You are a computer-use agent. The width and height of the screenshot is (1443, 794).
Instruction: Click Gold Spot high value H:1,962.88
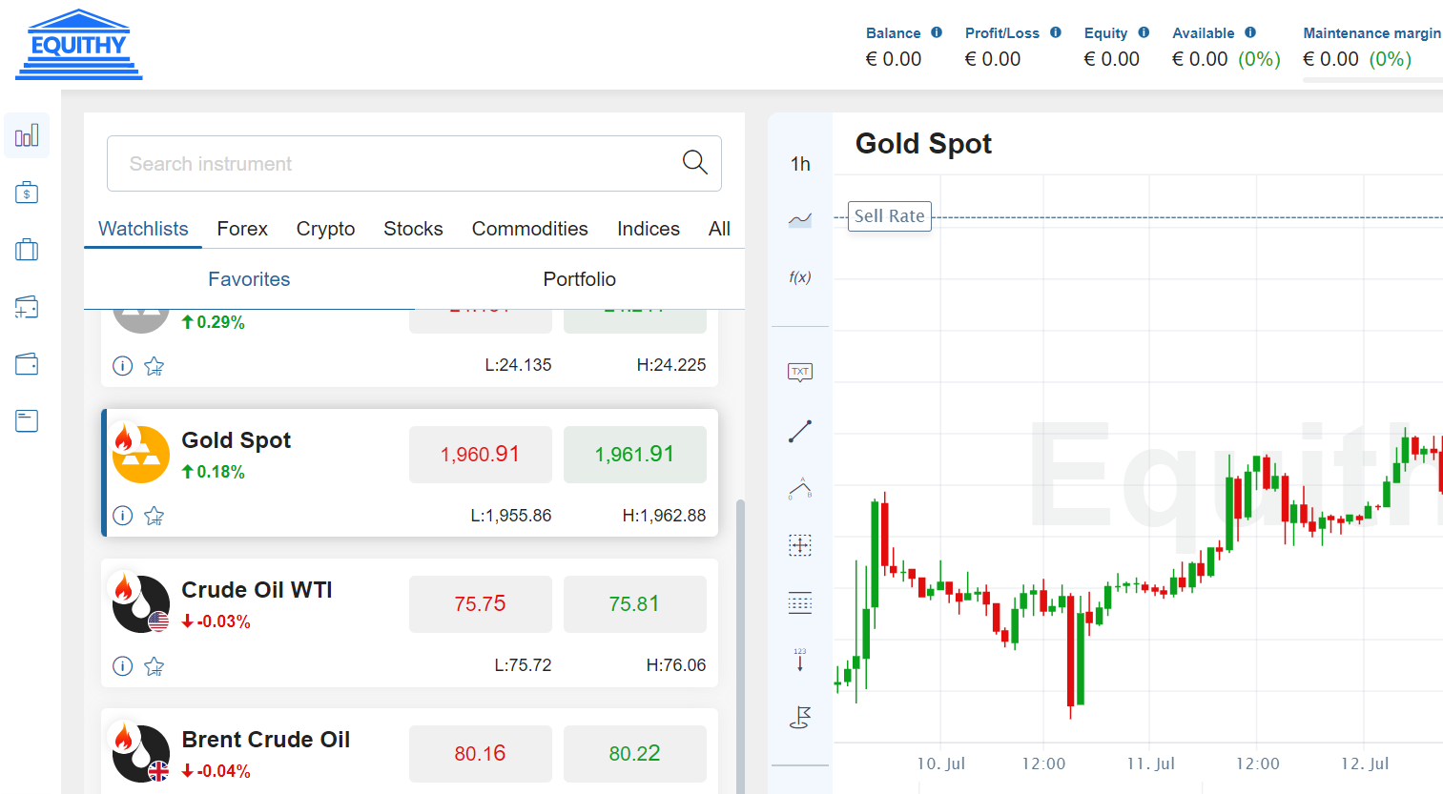pos(665,516)
